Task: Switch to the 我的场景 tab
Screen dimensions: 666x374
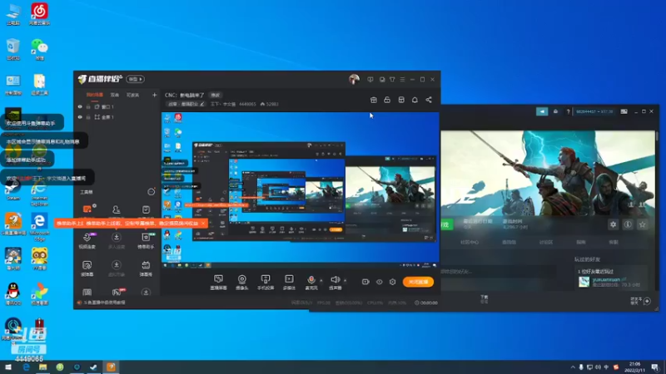Action: (95, 95)
